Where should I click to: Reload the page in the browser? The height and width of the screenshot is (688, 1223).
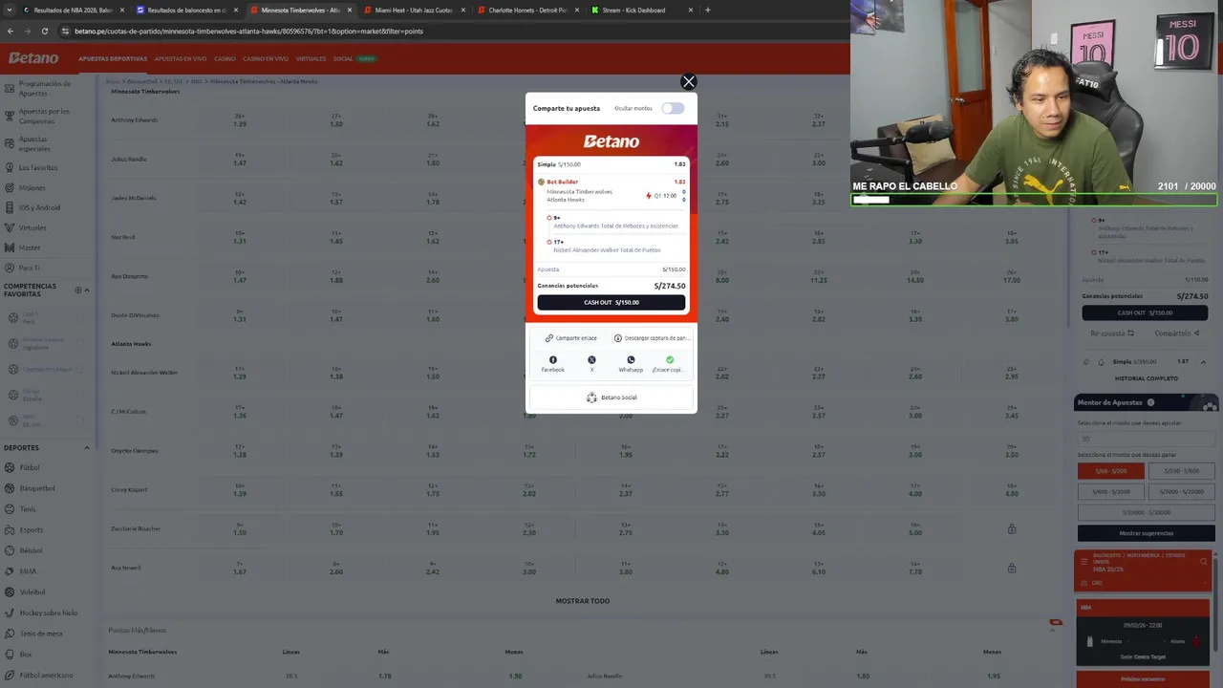click(x=45, y=31)
